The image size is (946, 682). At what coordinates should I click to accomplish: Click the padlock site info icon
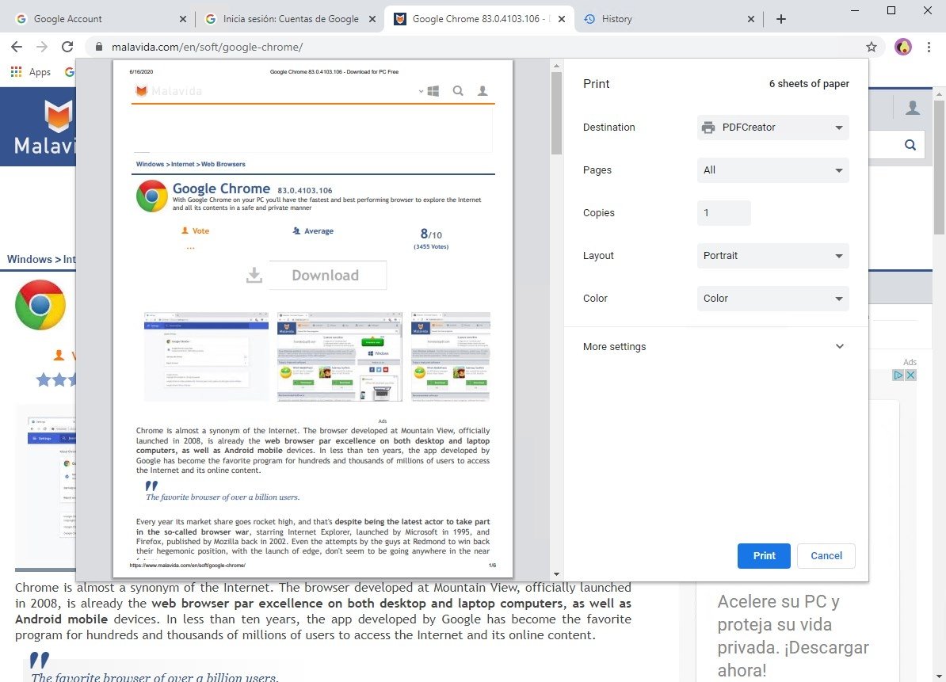coord(99,47)
